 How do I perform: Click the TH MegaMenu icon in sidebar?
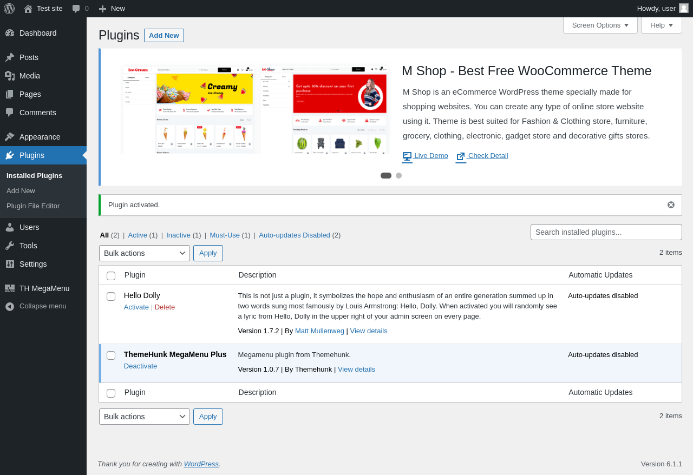click(x=10, y=288)
